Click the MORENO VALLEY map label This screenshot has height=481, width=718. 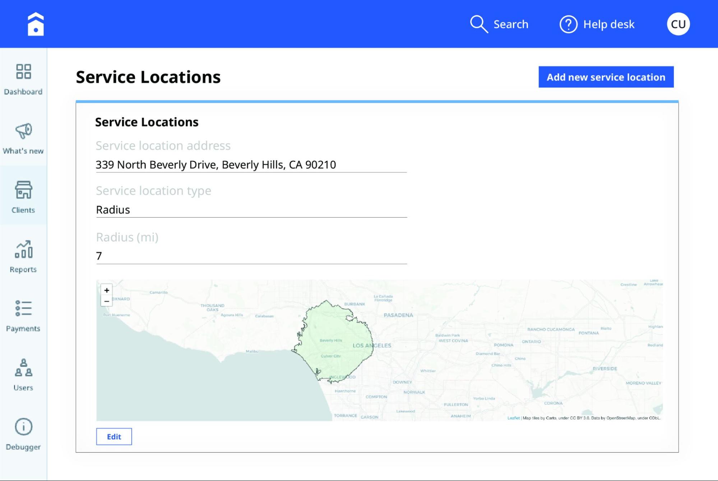643,383
